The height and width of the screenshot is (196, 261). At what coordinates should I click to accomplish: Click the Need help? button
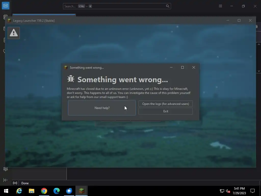pyautogui.click(x=102, y=108)
